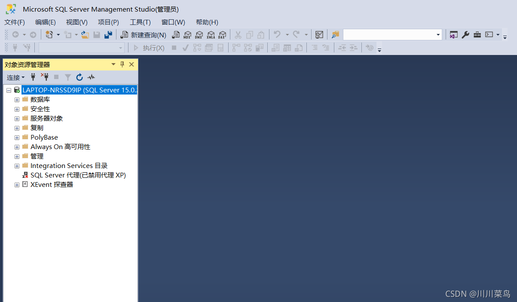This screenshot has width=517, height=302.
Task: Select the XEvent 探查器 tree item
Action: (x=52, y=185)
